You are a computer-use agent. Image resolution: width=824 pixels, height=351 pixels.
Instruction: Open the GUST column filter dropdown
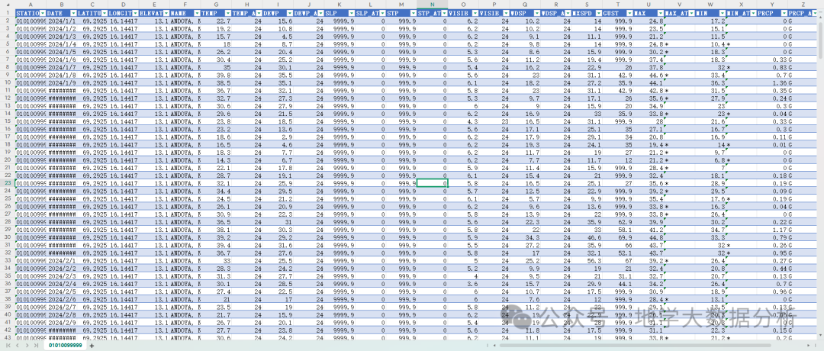click(x=629, y=12)
